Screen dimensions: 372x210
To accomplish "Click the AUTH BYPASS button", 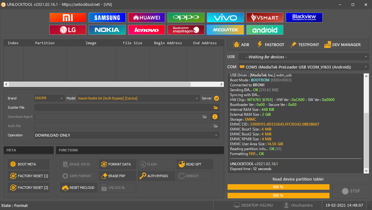I will click(156, 176).
